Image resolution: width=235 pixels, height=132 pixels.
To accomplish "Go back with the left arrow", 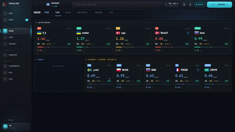I will click(x=36, y=5).
